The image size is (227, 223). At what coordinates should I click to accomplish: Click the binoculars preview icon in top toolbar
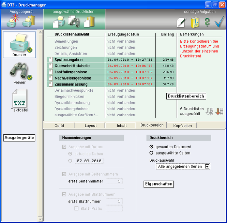coord(74,21)
